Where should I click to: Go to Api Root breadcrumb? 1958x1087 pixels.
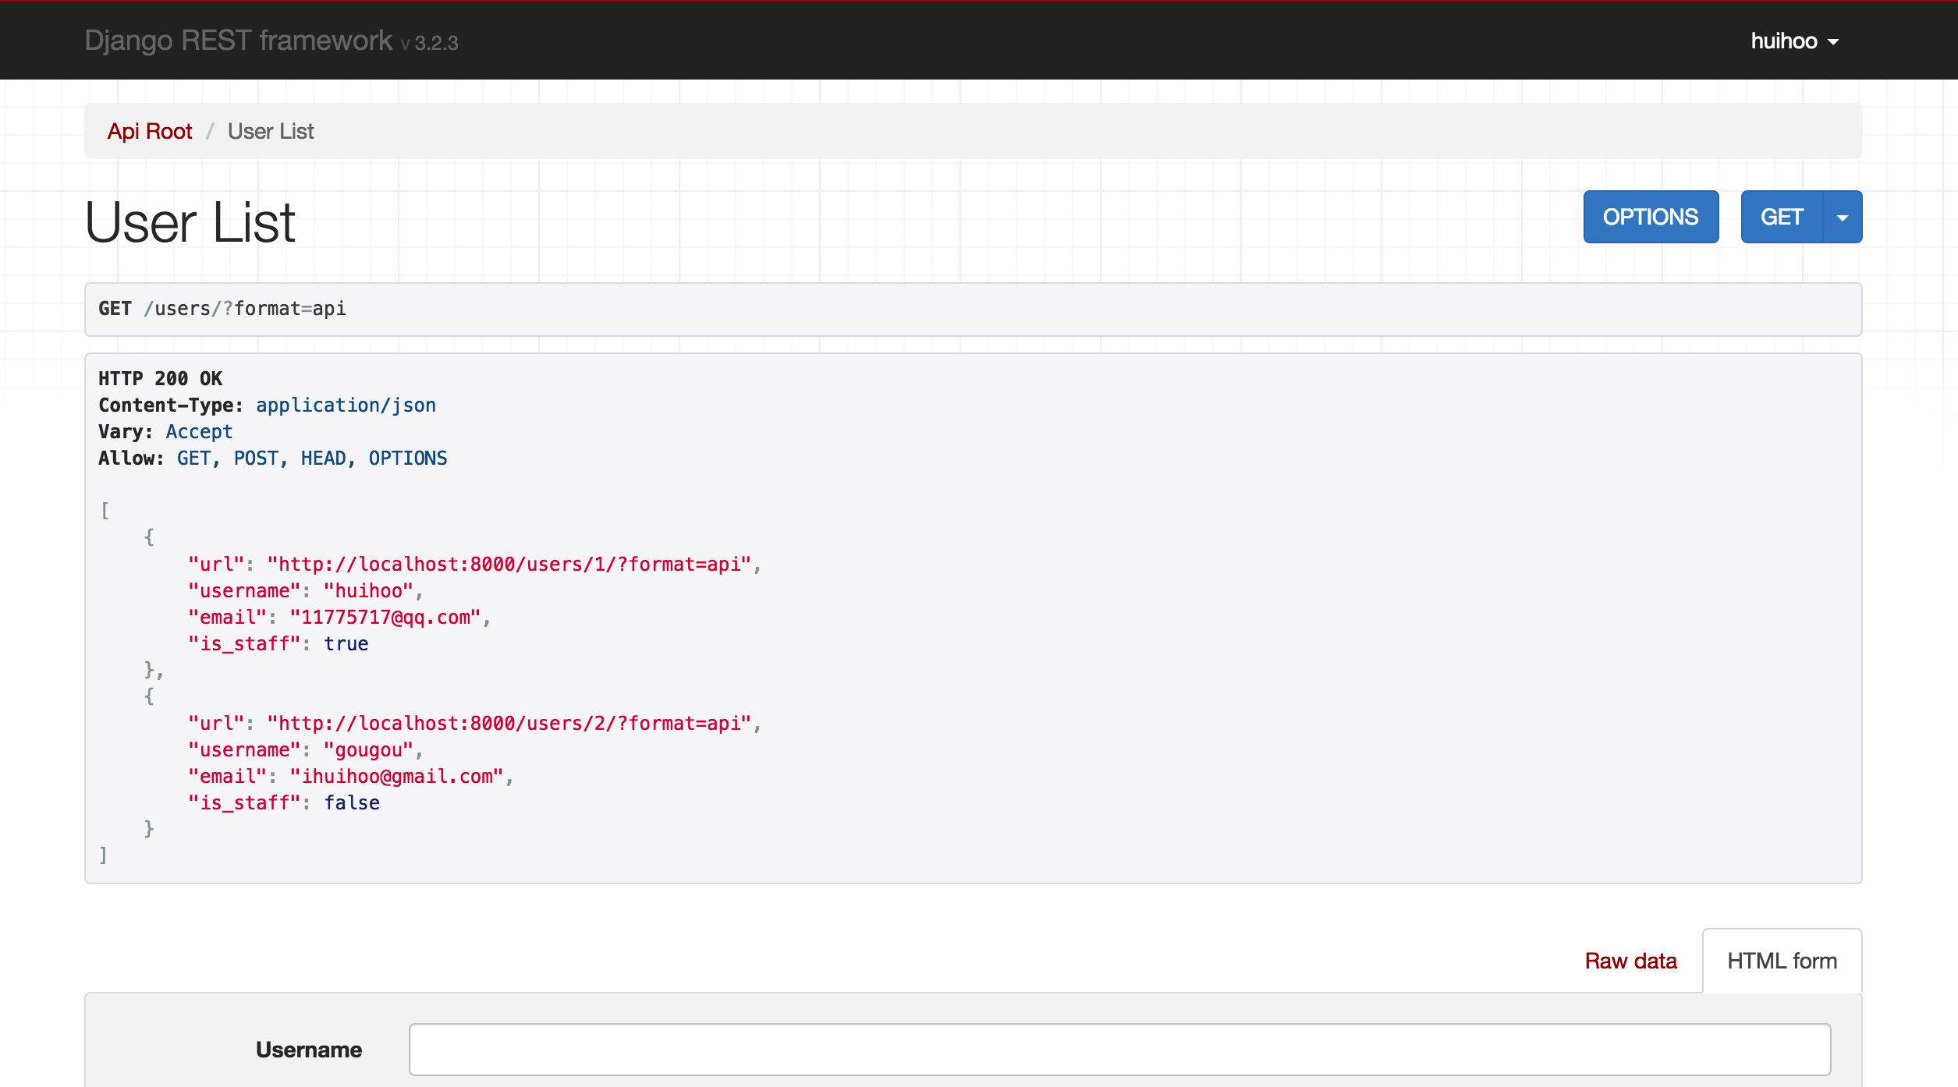[149, 131]
